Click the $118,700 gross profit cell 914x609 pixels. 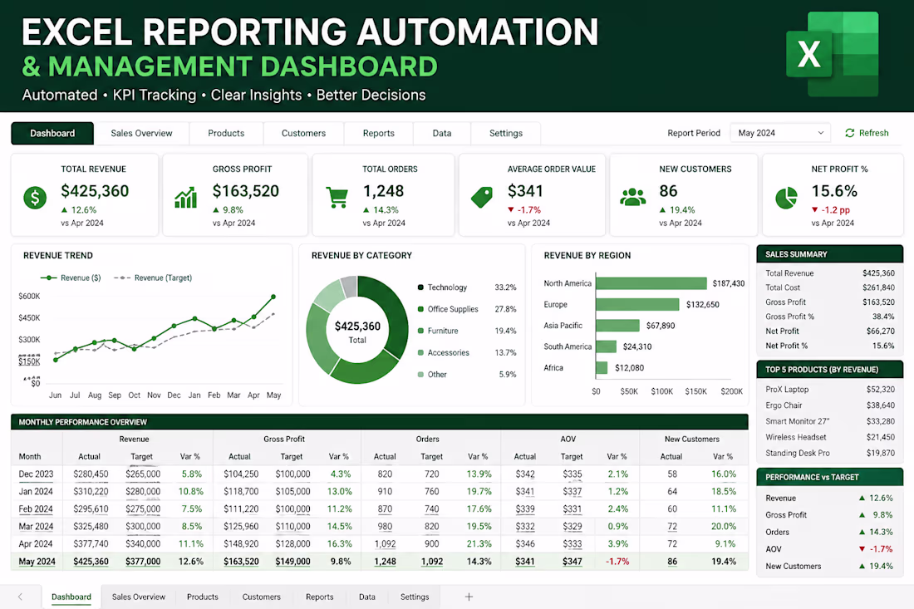(x=241, y=491)
